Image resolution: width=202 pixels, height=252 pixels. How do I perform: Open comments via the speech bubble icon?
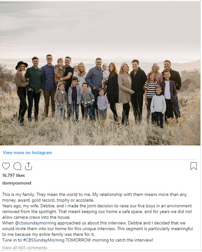(x=17, y=166)
